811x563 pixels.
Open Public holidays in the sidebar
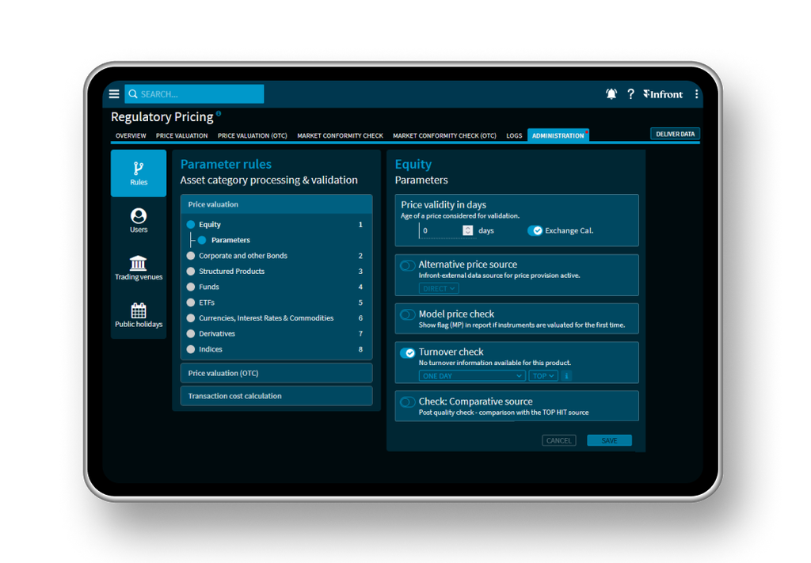pyautogui.click(x=138, y=314)
